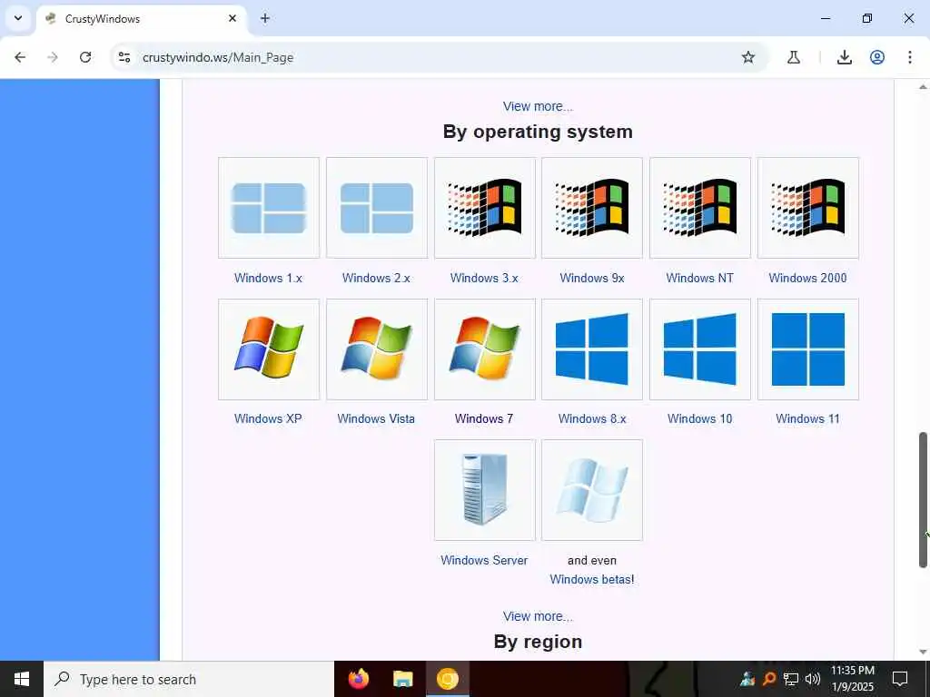Reload the page with the refresh icon
Image resolution: width=930 pixels, height=697 pixels.
click(x=85, y=57)
